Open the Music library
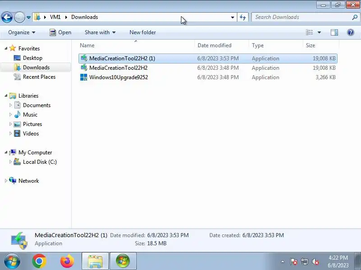Viewport: 361px width, 270px height. click(x=30, y=115)
